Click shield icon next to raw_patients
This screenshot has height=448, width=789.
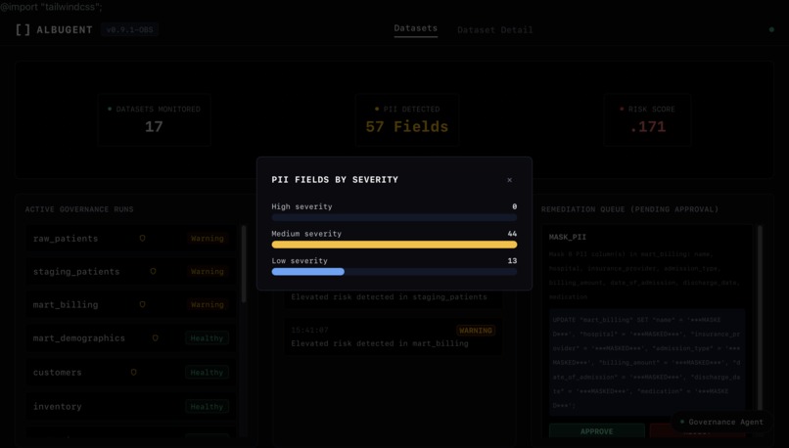(142, 239)
